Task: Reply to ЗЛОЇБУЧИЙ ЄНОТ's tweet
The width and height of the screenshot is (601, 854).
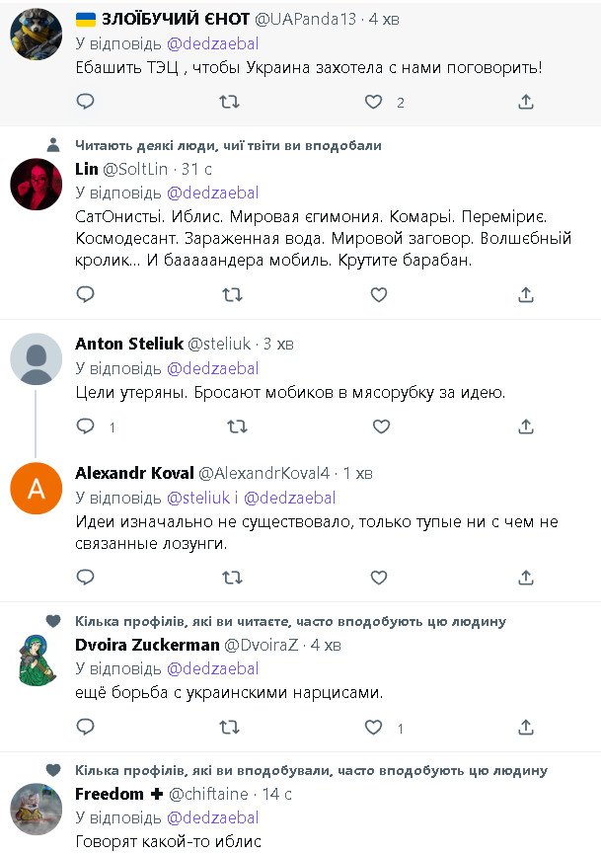Action: pos(86,102)
